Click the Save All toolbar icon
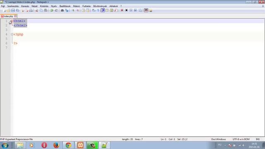 pos(17,10)
